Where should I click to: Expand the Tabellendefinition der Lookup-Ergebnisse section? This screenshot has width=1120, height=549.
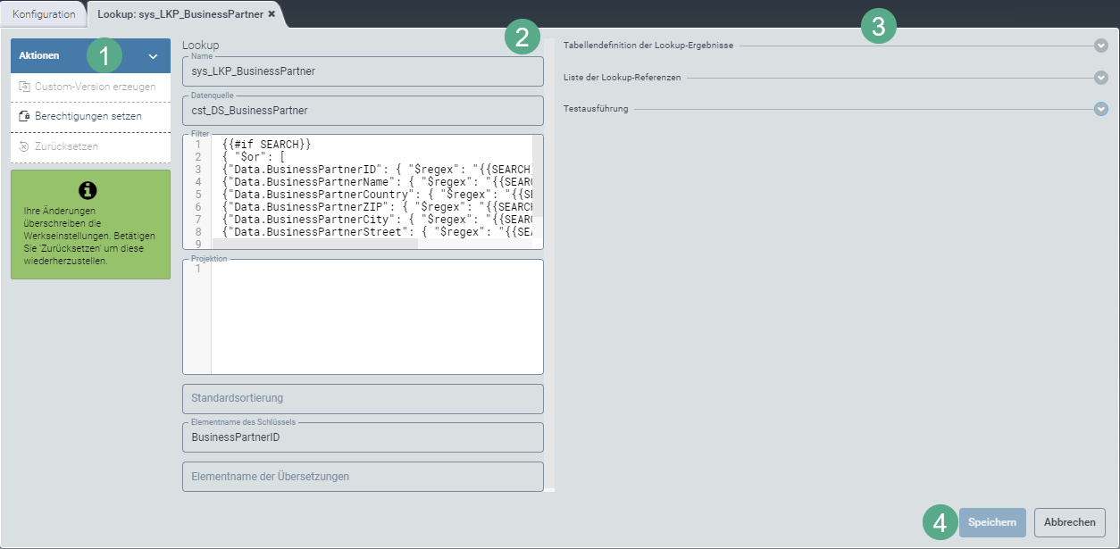pos(648,45)
